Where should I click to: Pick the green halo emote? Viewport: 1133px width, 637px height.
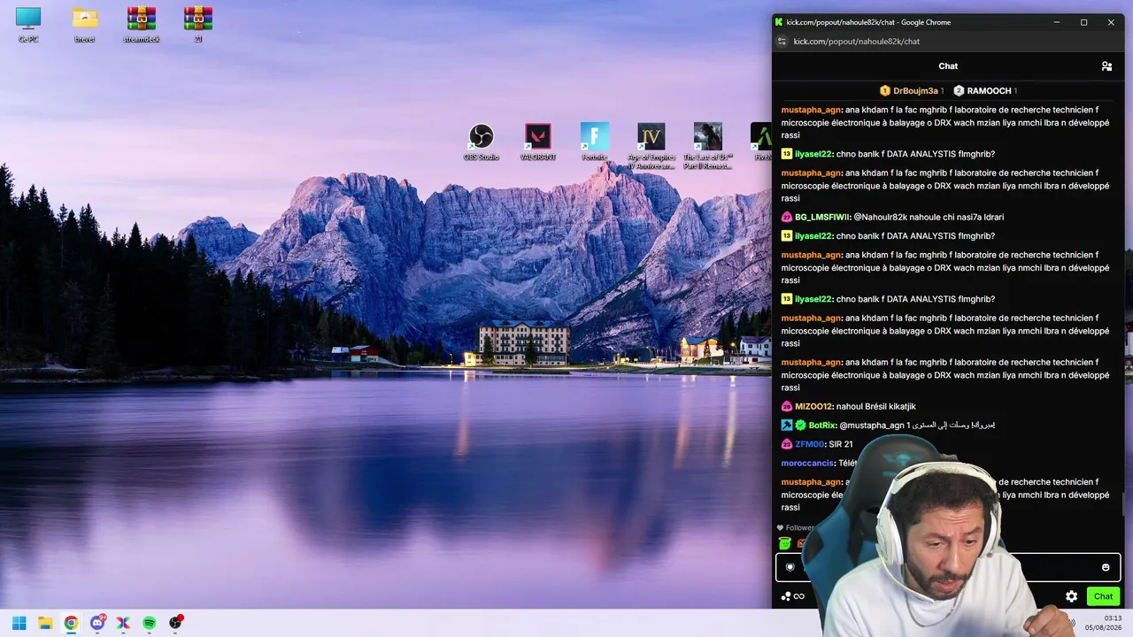pyautogui.click(x=784, y=543)
